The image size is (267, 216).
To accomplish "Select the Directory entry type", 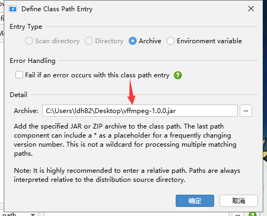I will pyautogui.click(x=89, y=41).
